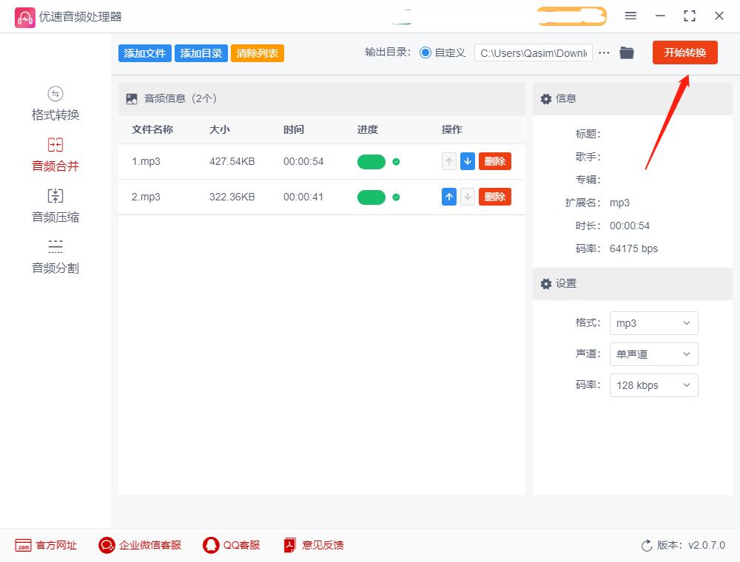The image size is (740, 562).
Task: Click the gear icon beside 信息
Action: point(546,98)
